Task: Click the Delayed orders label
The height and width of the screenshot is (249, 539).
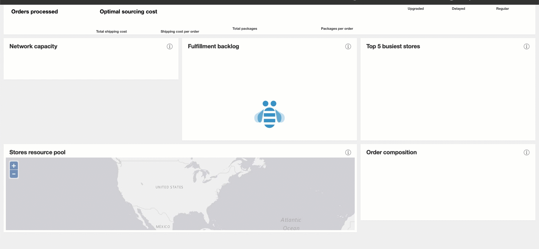Action: (x=459, y=9)
